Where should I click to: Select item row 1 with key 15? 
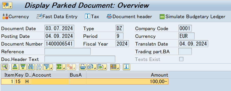click(85, 81)
